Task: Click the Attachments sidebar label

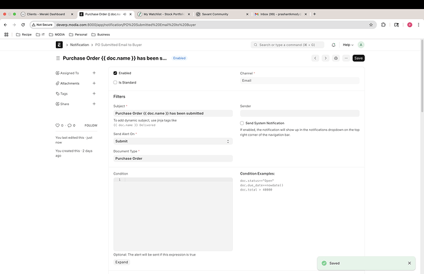Action: click(70, 83)
